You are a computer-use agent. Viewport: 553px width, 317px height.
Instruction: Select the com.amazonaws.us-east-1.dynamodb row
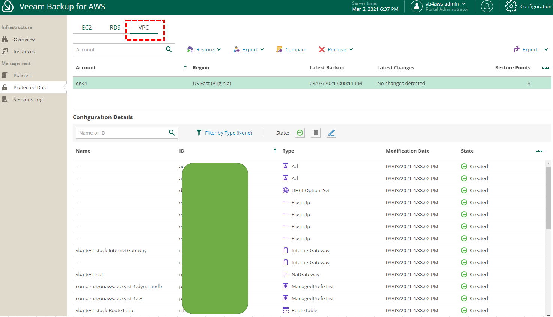(309, 286)
